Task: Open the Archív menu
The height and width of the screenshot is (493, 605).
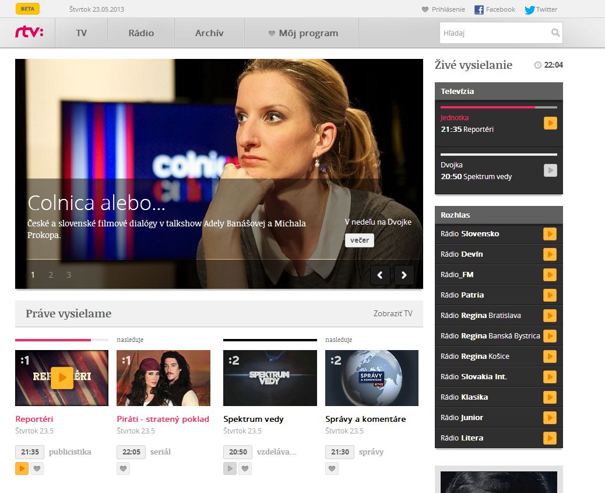Action: (209, 33)
